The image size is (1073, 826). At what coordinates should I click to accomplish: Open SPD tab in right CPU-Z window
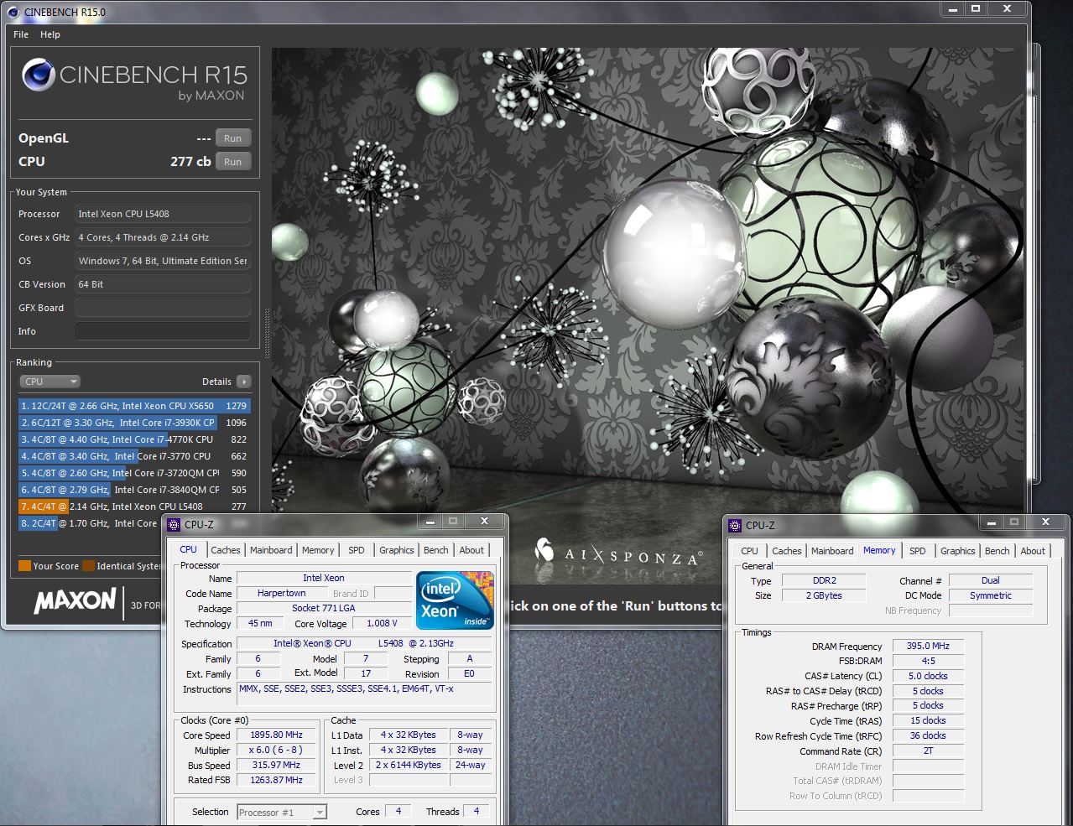pos(918,551)
